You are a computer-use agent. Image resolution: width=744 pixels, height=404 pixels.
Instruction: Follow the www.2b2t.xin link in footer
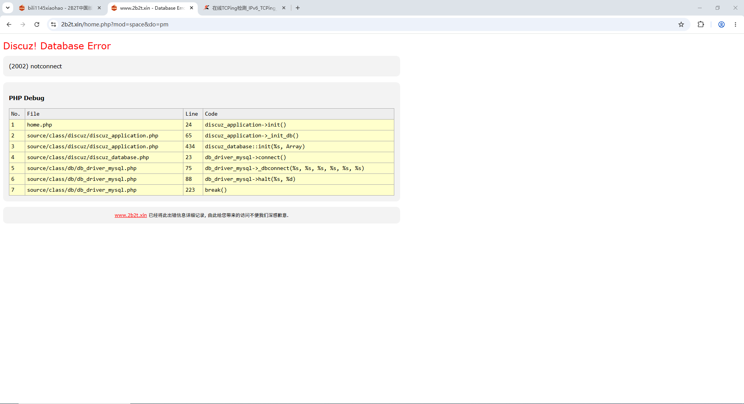point(131,215)
